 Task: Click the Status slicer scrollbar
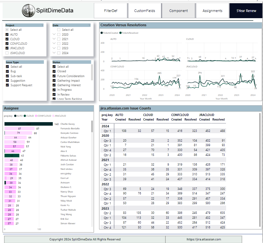[x=92, y=73]
